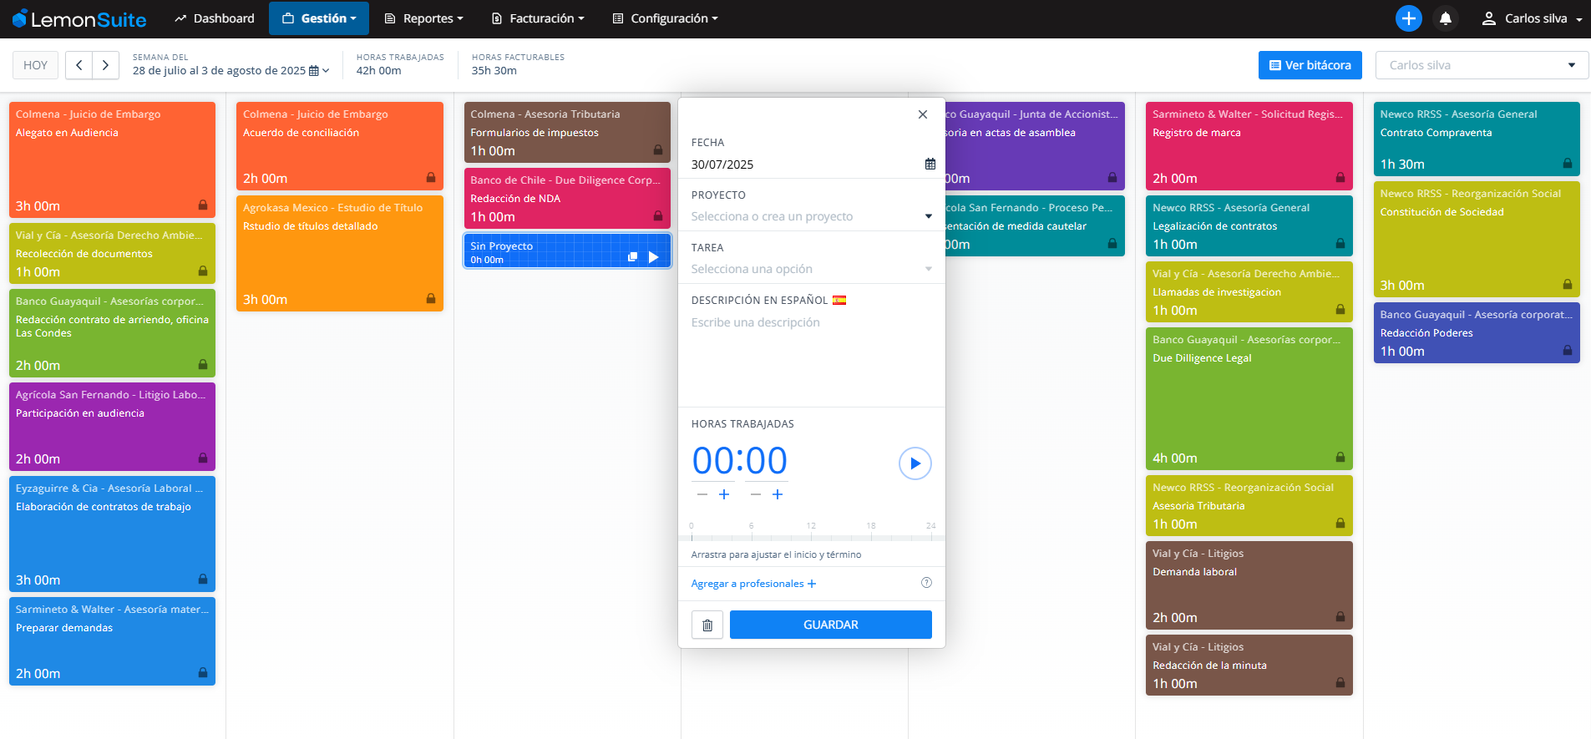This screenshot has width=1591, height=739.
Task: Click the help icon beside Agregar a profesionales
Action: point(926,583)
